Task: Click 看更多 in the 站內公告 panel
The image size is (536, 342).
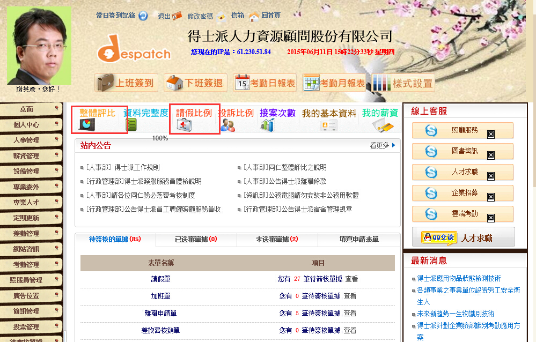Action: tap(382, 145)
